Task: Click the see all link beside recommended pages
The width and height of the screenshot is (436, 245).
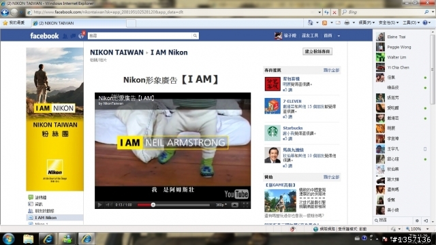Action: [331, 70]
